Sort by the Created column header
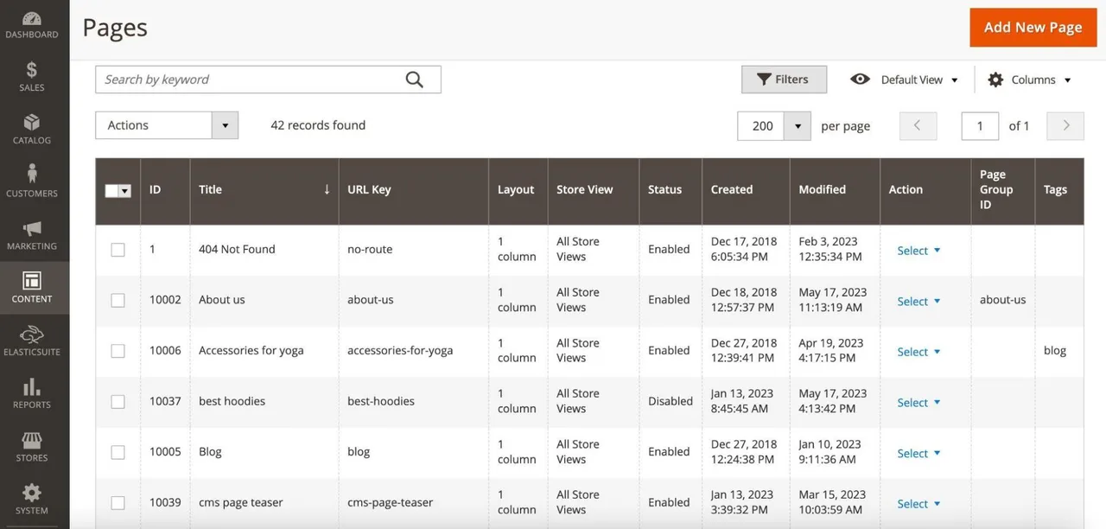1106x529 pixels. 746,190
